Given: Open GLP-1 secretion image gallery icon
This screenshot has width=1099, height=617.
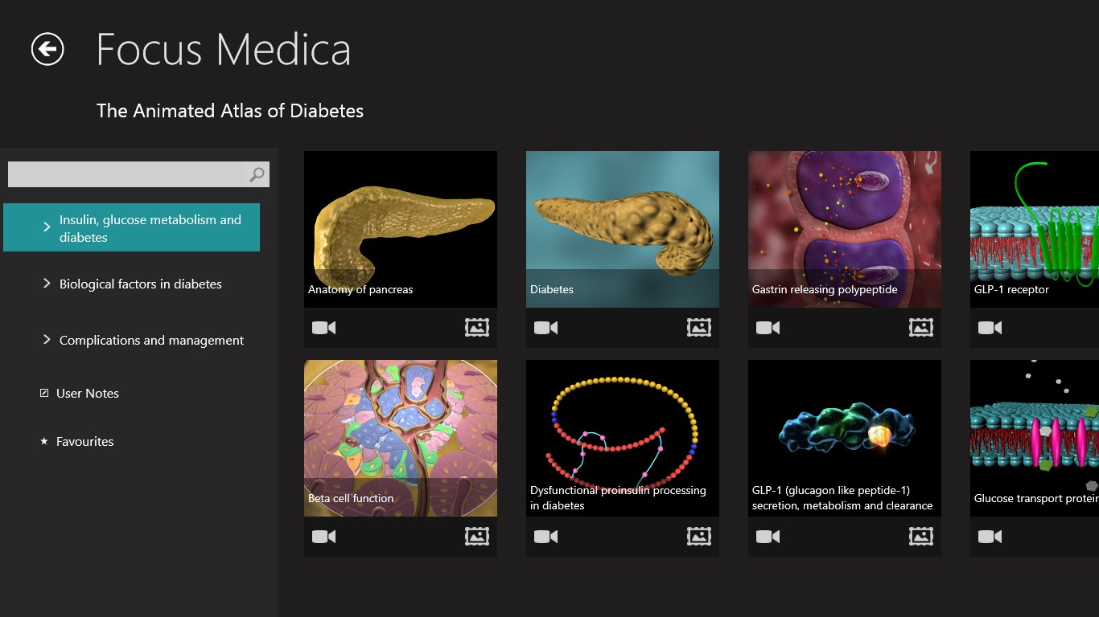Looking at the screenshot, I should (x=921, y=537).
